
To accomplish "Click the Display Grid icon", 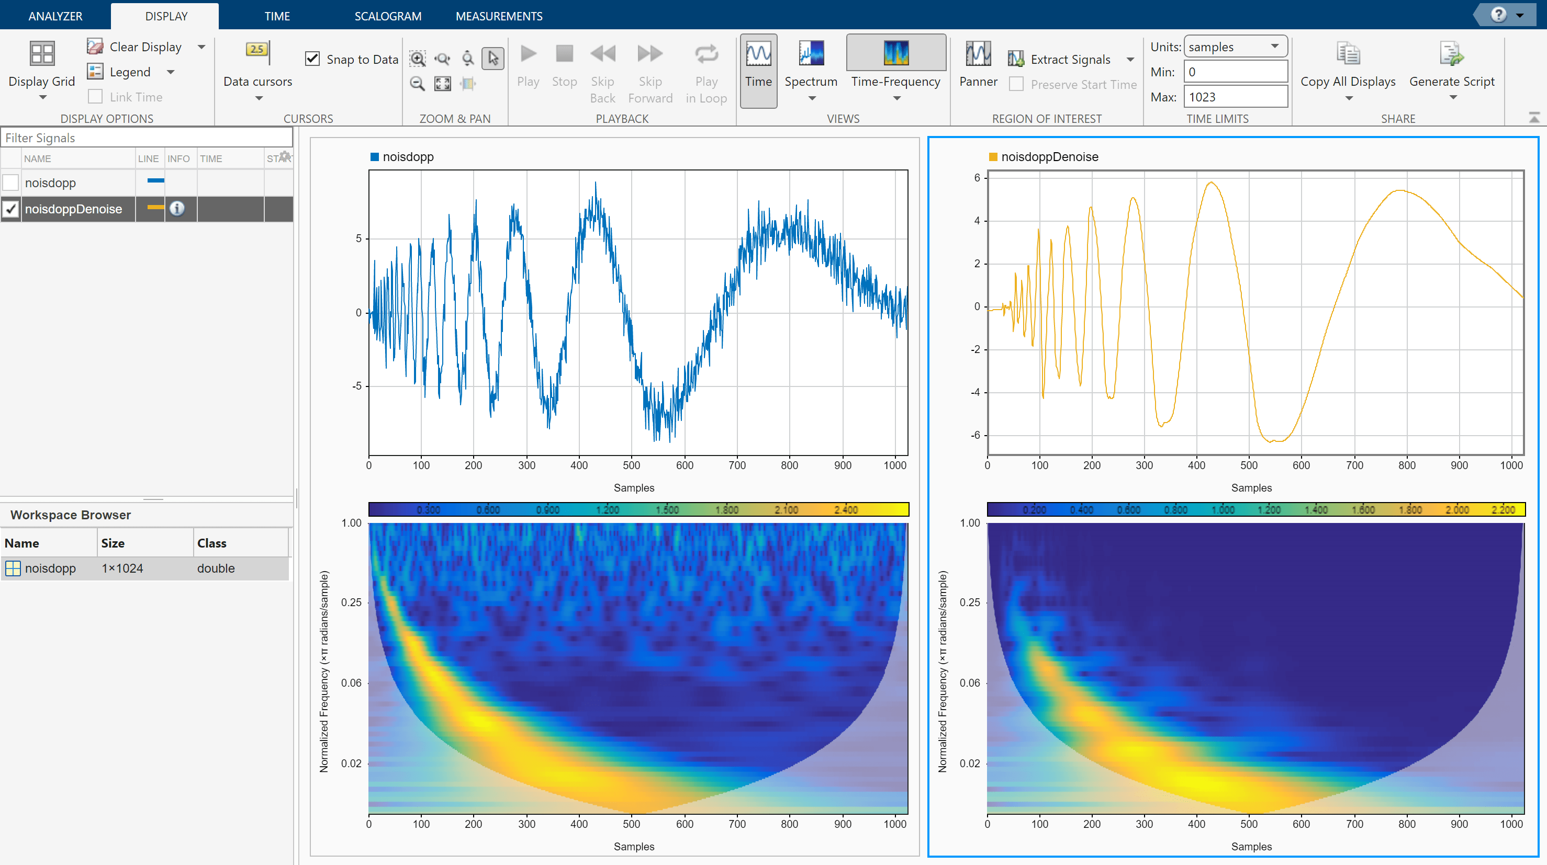I will (42, 54).
